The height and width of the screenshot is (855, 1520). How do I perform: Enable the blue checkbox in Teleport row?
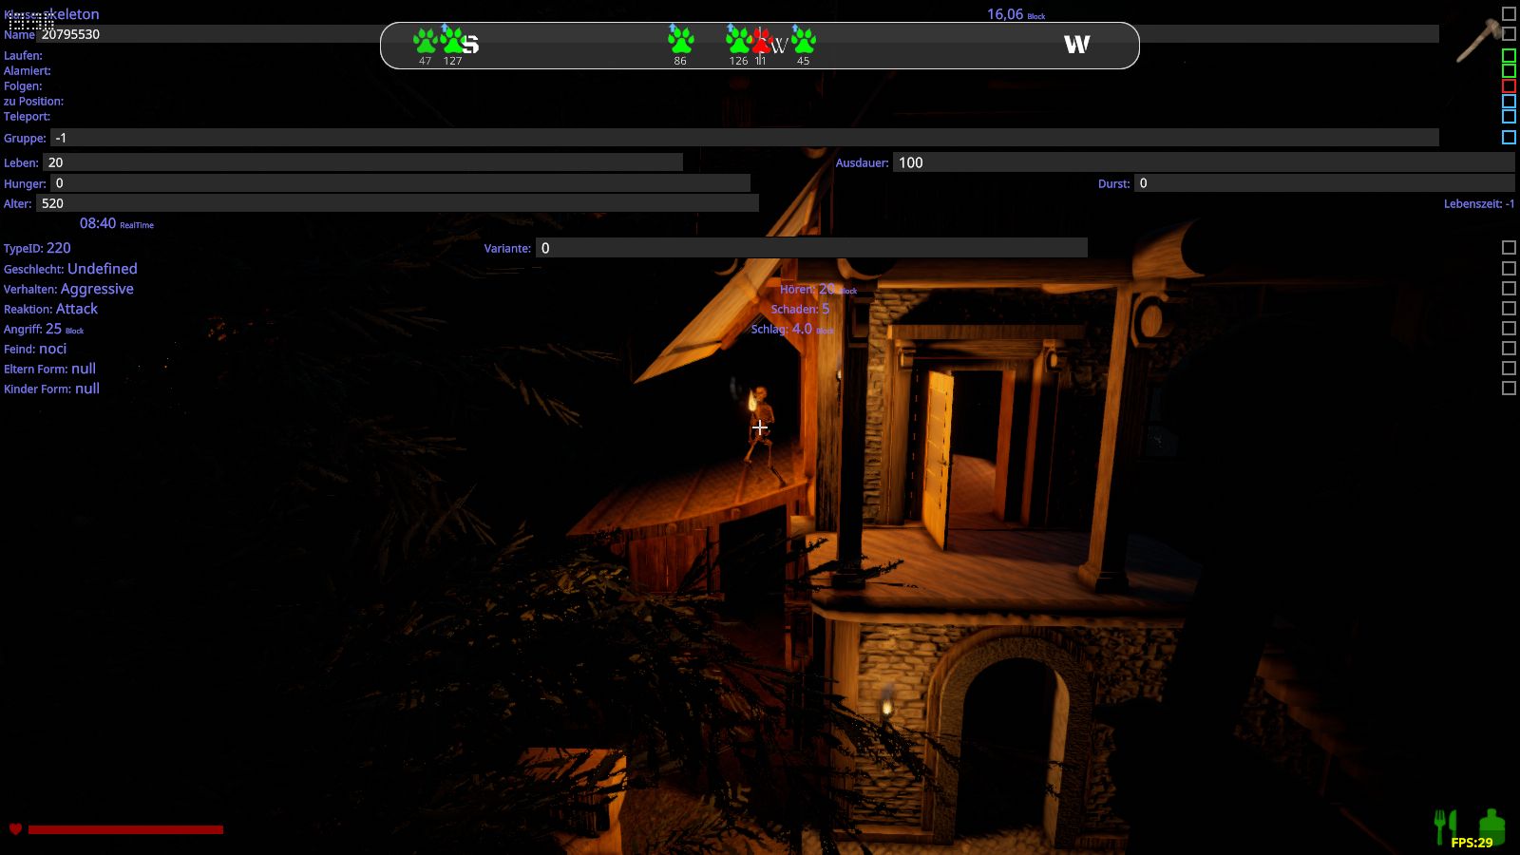[x=1509, y=117]
